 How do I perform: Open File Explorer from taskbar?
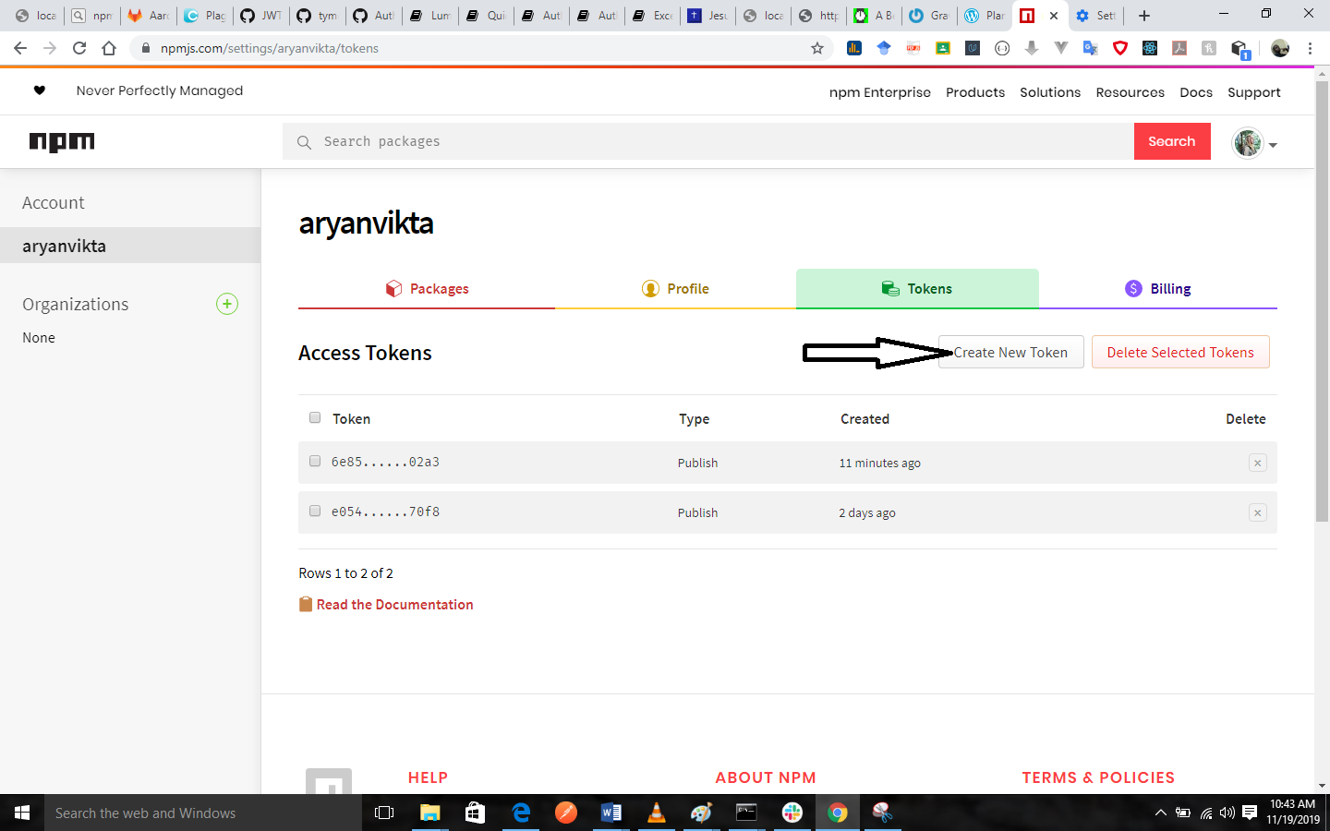point(430,813)
